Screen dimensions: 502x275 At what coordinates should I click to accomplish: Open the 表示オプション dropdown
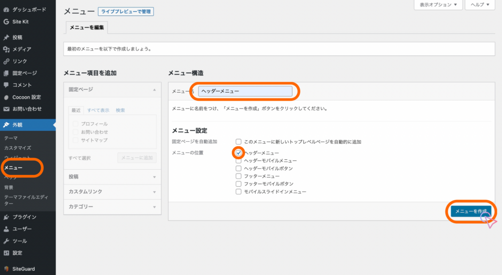click(x=438, y=5)
